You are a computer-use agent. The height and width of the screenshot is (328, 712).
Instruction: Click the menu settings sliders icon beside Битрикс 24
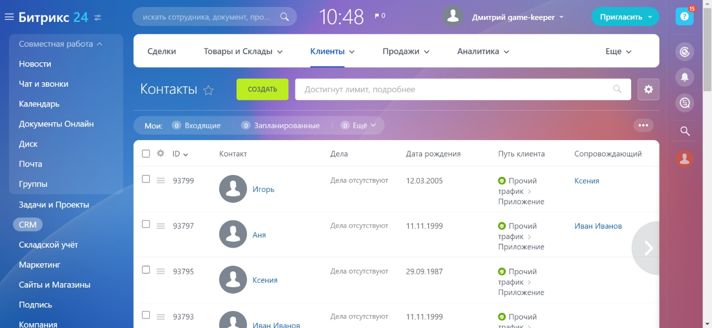pos(97,17)
